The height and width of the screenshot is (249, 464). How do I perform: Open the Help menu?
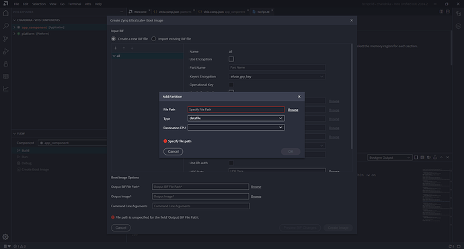tap(98, 4)
